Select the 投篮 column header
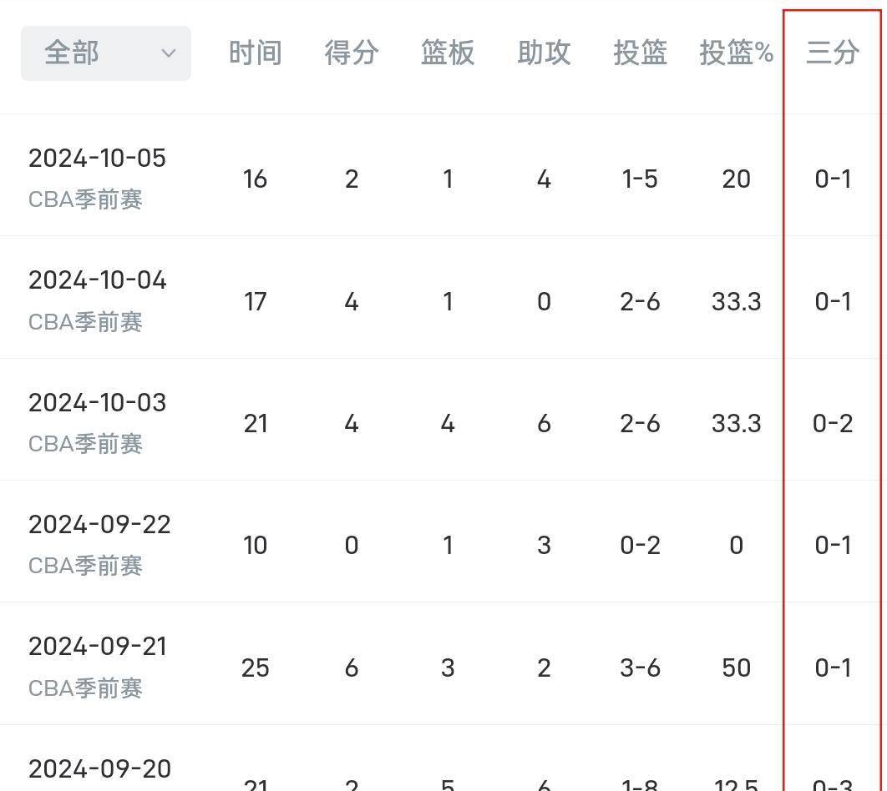887x791 pixels. point(640,53)
